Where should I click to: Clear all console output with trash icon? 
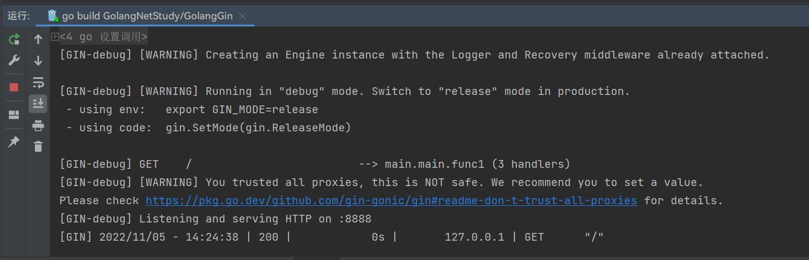pyautogui.click(x=38, y=146)
